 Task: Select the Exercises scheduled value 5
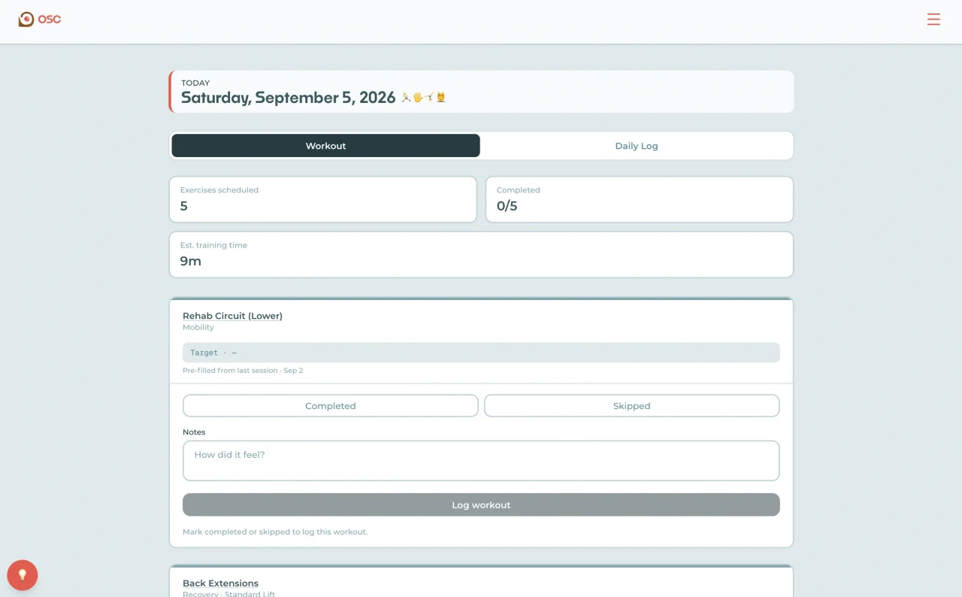point(184,206)
